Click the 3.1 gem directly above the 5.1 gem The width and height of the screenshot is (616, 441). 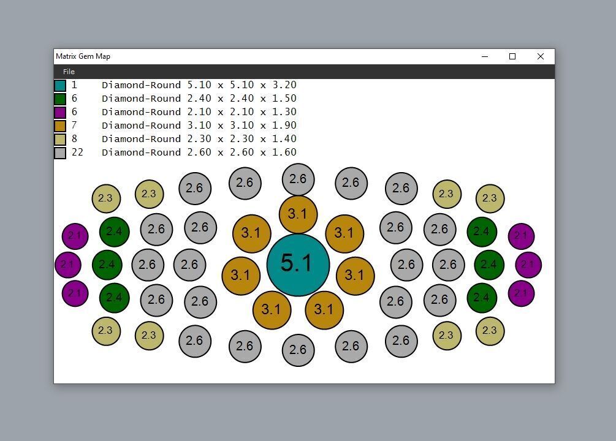click(x=298, y=214)
